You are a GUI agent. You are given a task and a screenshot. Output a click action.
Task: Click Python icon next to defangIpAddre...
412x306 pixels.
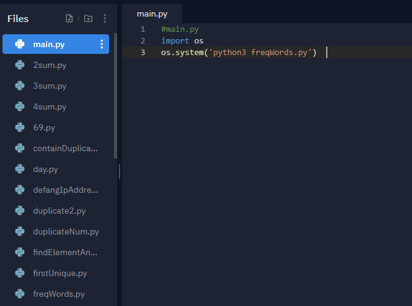click(x=20, y=190)
